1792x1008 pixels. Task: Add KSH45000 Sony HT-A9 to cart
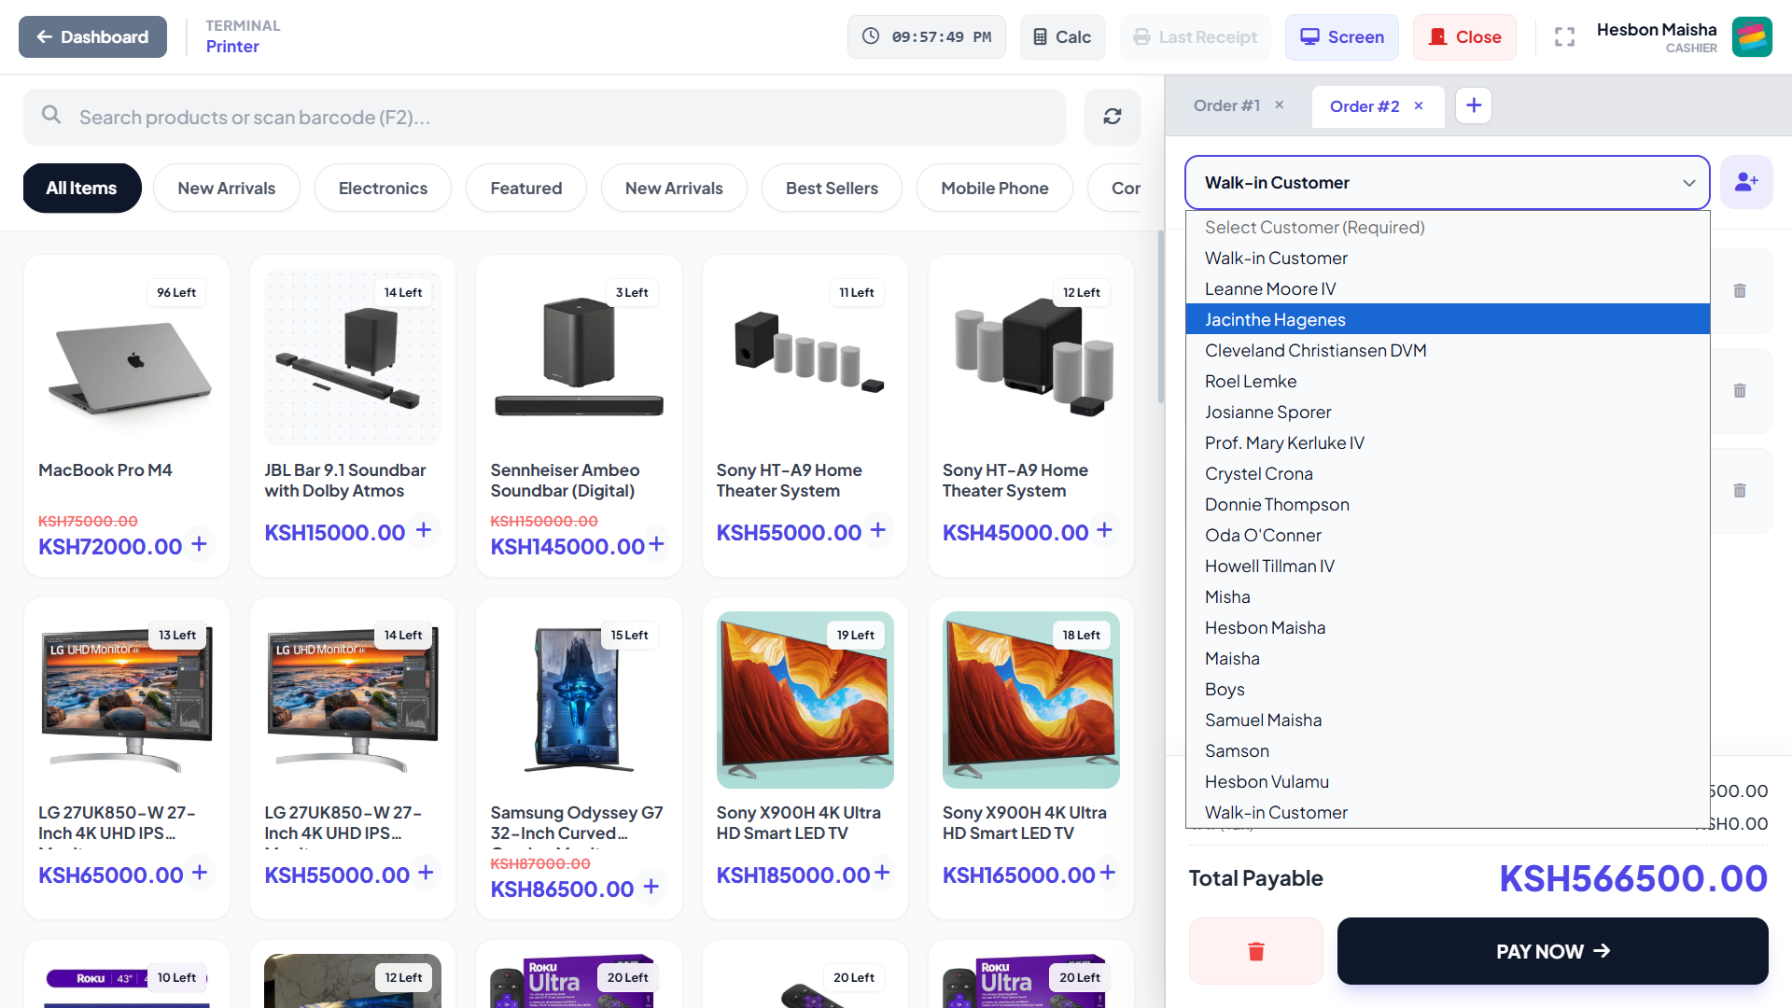[1104, 530]
